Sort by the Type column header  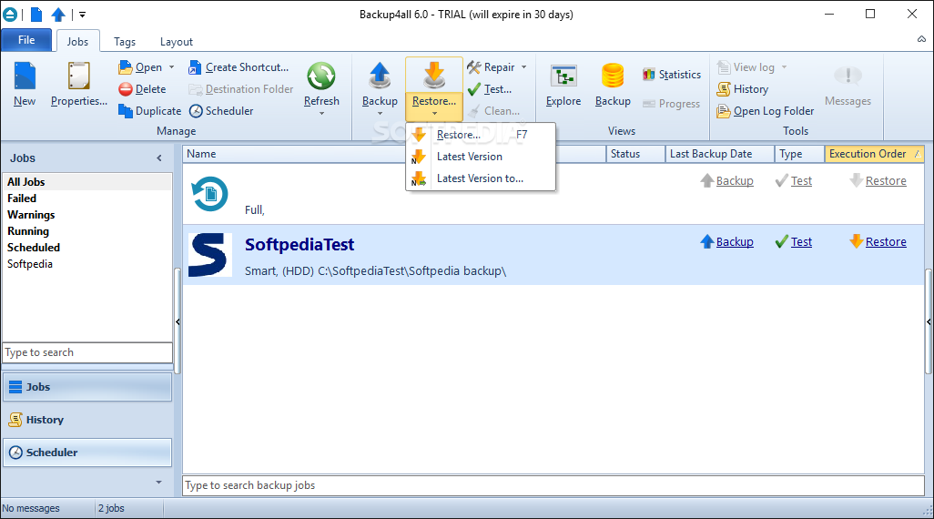(x=799, y=154)
